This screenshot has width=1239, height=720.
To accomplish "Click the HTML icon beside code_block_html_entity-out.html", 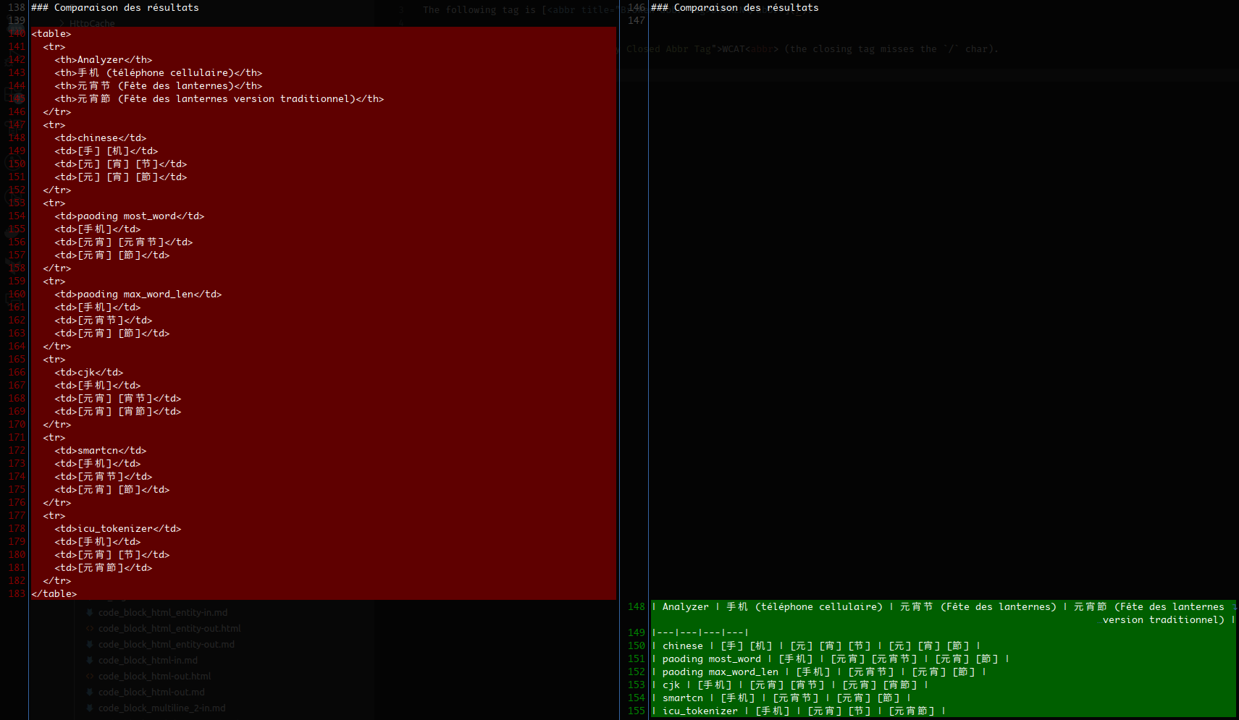I will pyautogui.click(x=90, y=629).
